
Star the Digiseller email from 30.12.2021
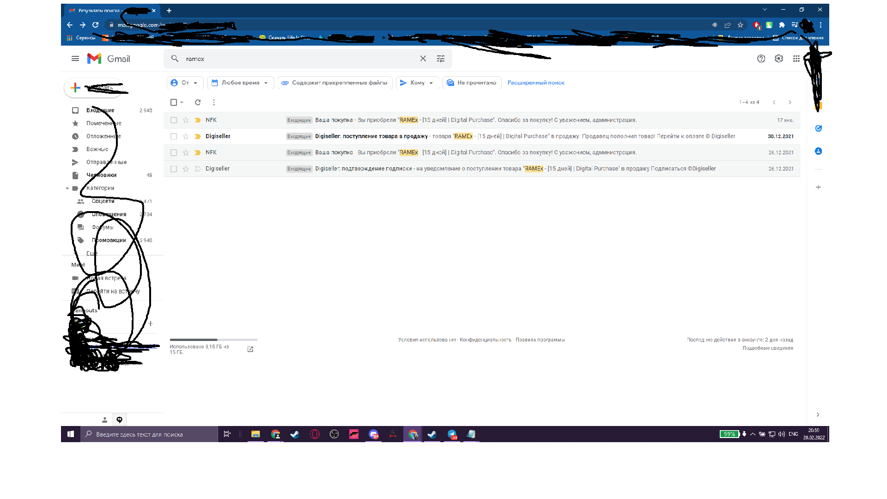click(x=186, y=136)
